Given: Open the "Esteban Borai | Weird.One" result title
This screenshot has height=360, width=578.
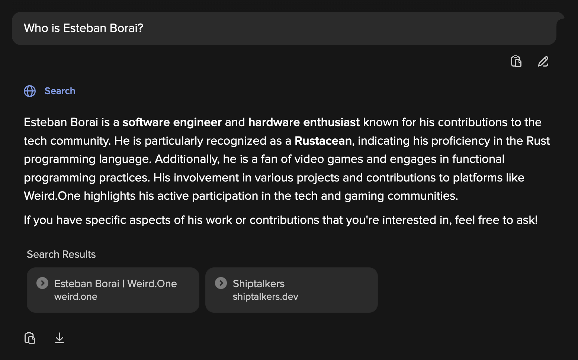Looking at the screenshot, I should [115, 284].
